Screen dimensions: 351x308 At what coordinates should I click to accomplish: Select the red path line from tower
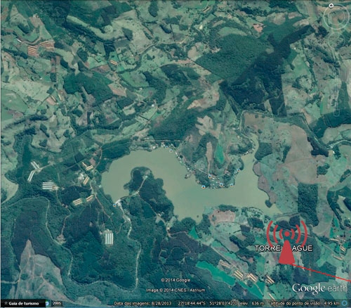321,272
